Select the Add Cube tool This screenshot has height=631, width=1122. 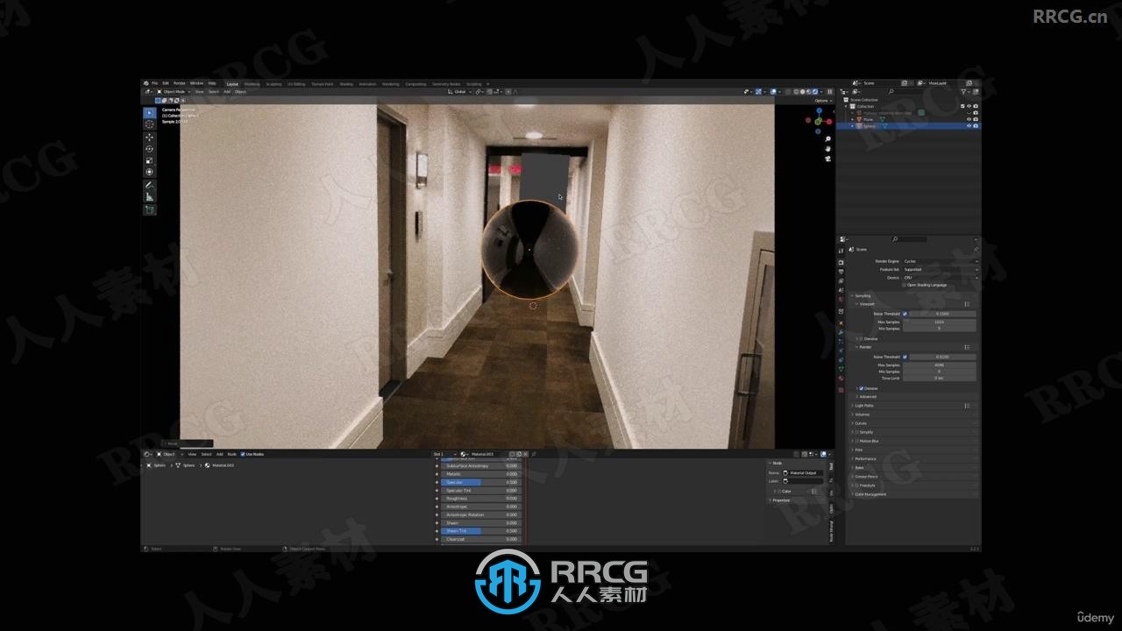point(149,210)
